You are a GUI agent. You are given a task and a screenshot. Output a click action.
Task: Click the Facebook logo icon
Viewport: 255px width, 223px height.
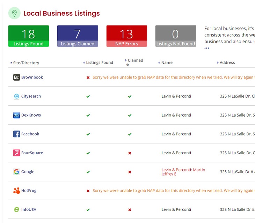[x=16, y=134]
